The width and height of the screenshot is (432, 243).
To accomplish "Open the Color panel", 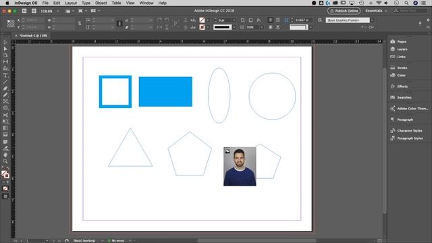I will coord(398,75).
